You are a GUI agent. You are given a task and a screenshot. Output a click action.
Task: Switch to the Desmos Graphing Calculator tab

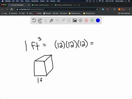coord(42,5)
